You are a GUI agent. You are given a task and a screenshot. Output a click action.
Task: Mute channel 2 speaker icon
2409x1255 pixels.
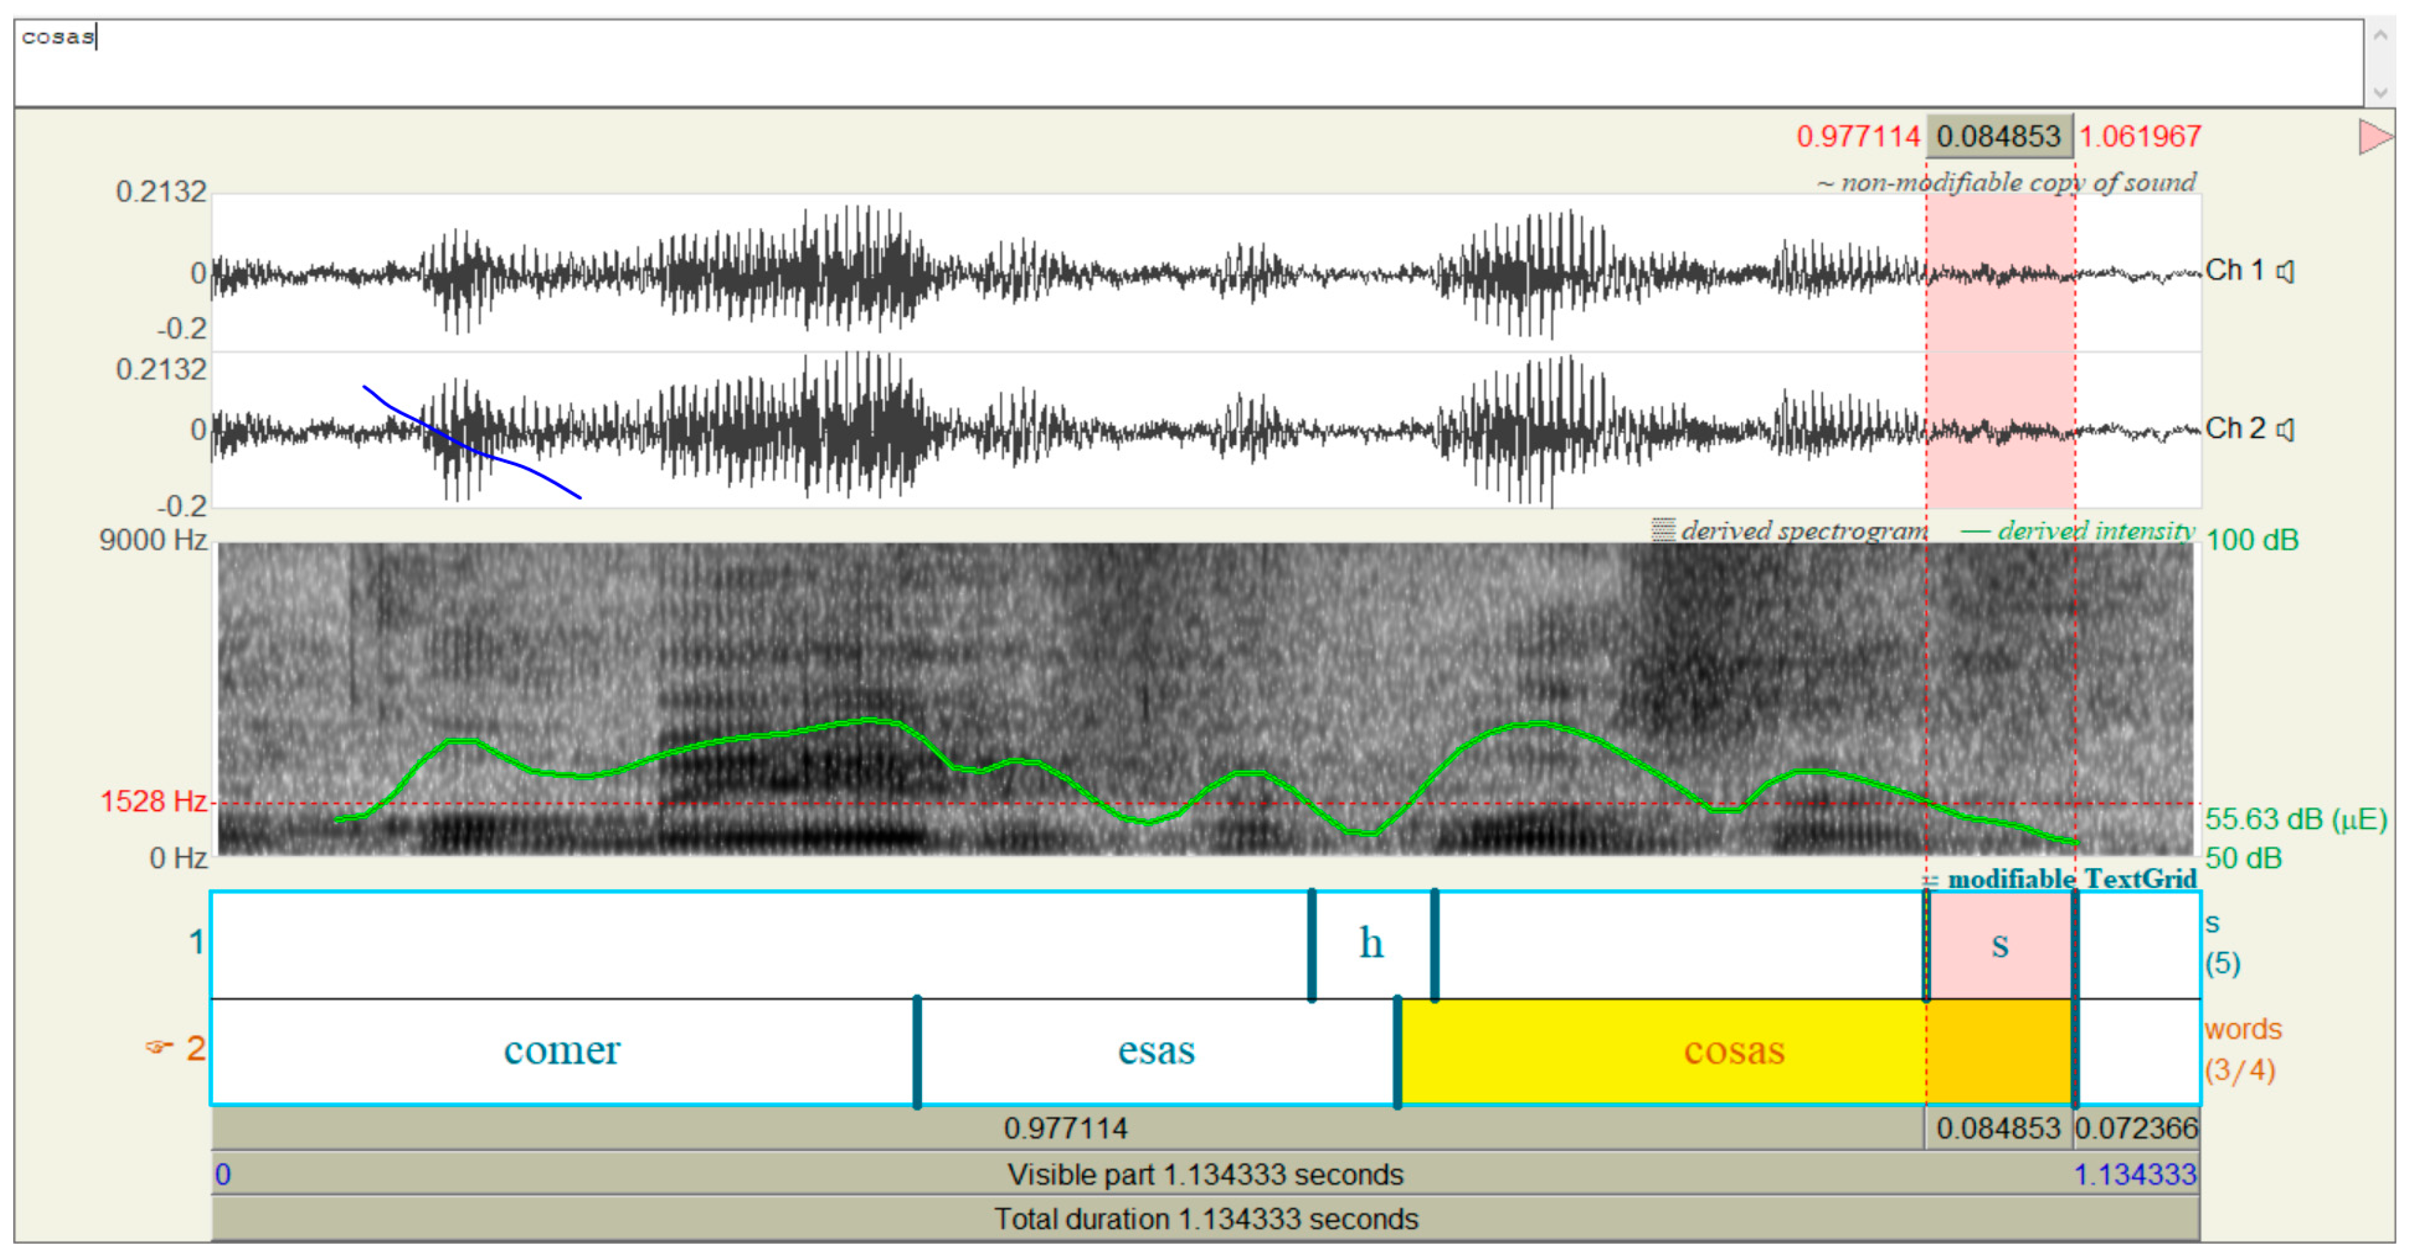tap(2285, 430)
